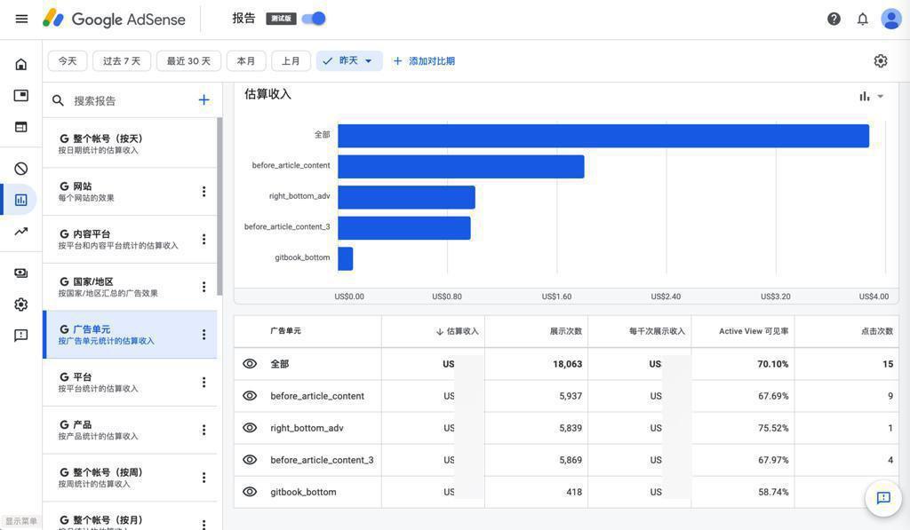Open the notifications bell
This screenshot has width=910, height=530.
tap(862, 20)
